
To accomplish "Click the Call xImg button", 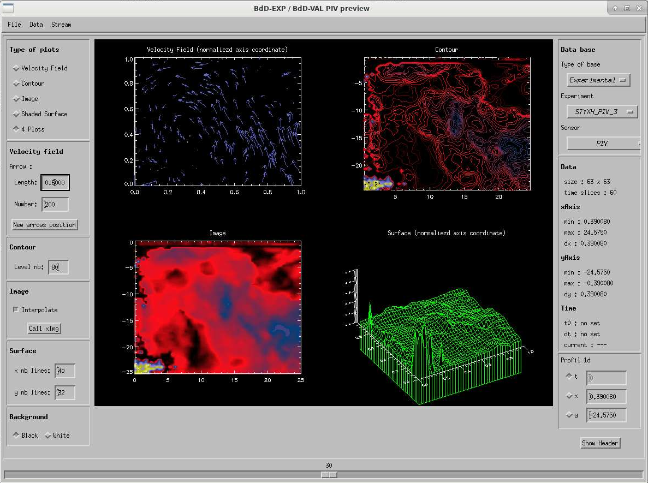I will (44, 328).
